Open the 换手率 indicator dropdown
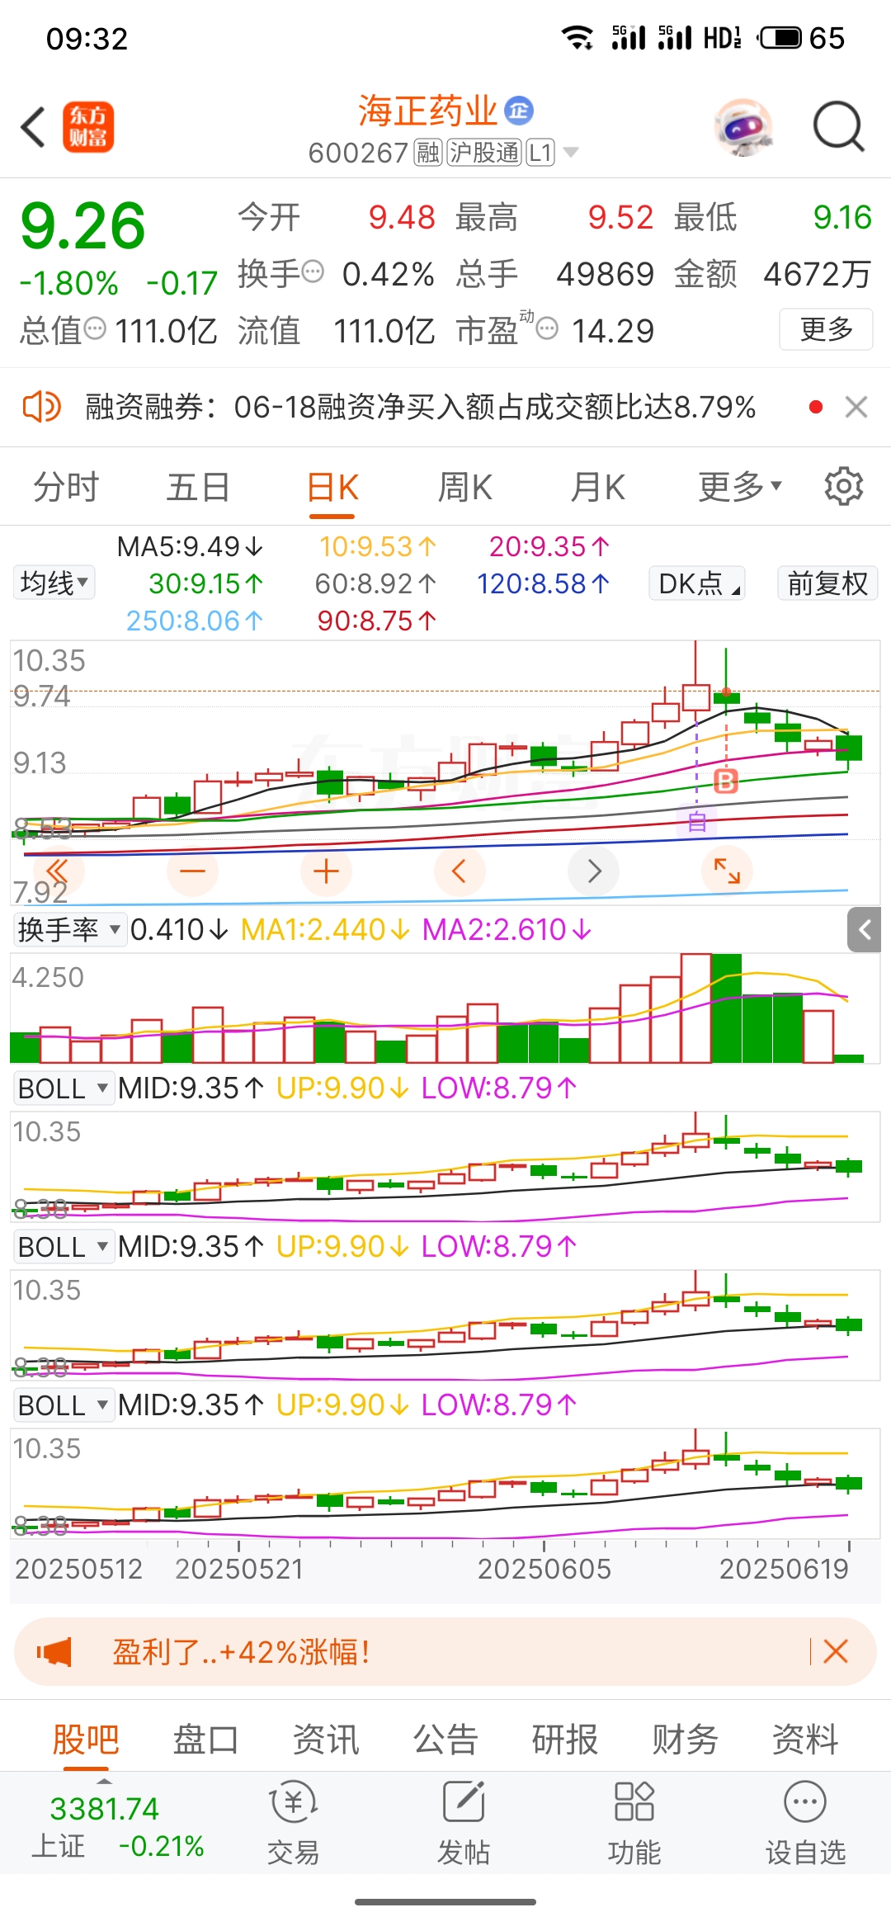The height and width of the screenshot is (1931, 891). pos(69,930)
